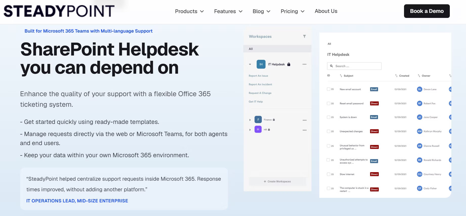
Task: Click Ronald Richards' RR avatar
Action: point(420,160)
